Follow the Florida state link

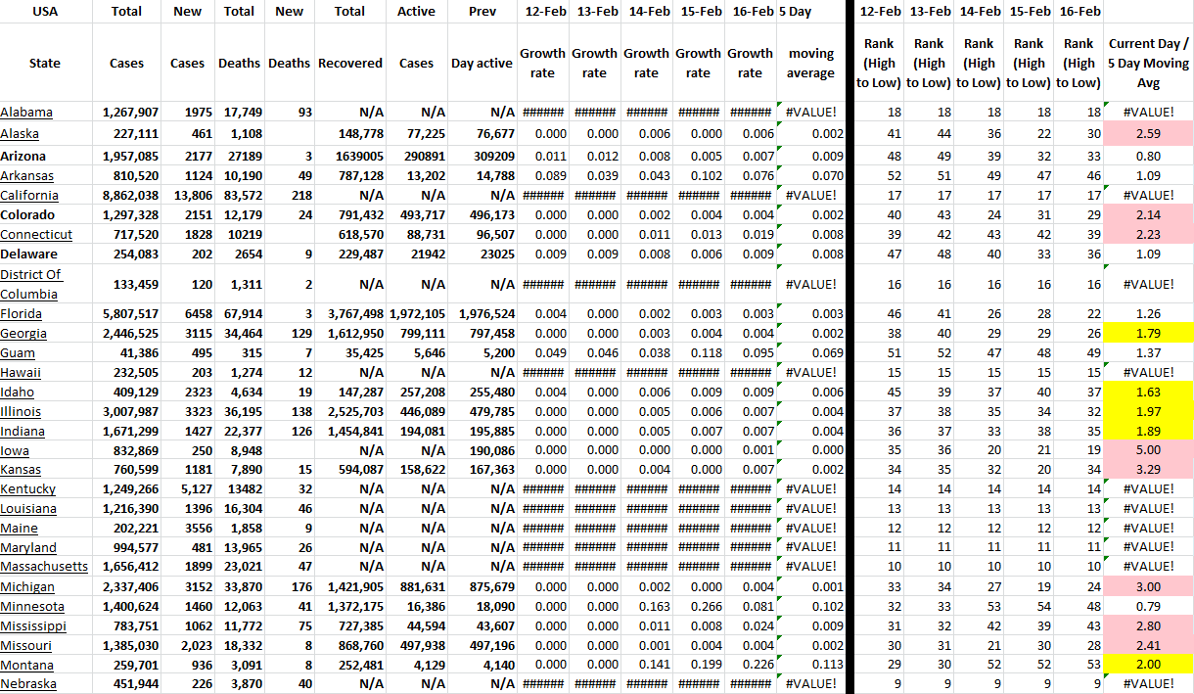[21, 313]
